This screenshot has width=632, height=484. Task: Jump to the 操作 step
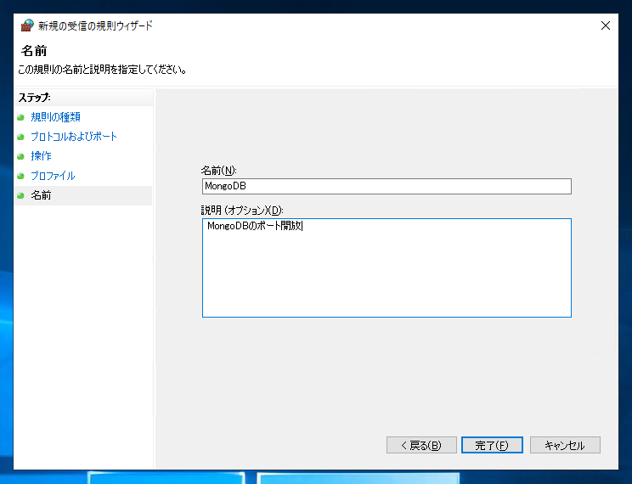pos(41,156)
